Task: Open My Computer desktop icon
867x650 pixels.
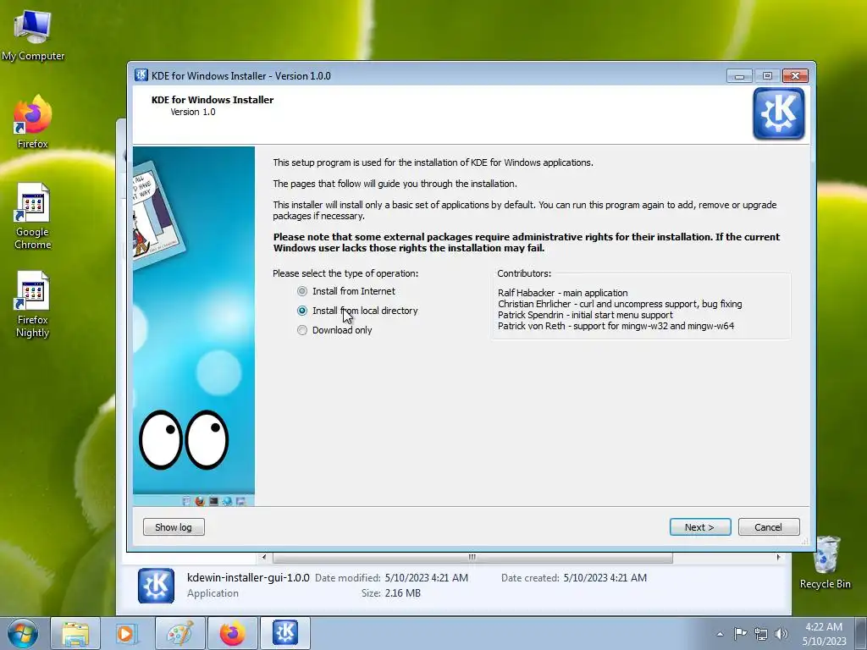Action: 33,34
